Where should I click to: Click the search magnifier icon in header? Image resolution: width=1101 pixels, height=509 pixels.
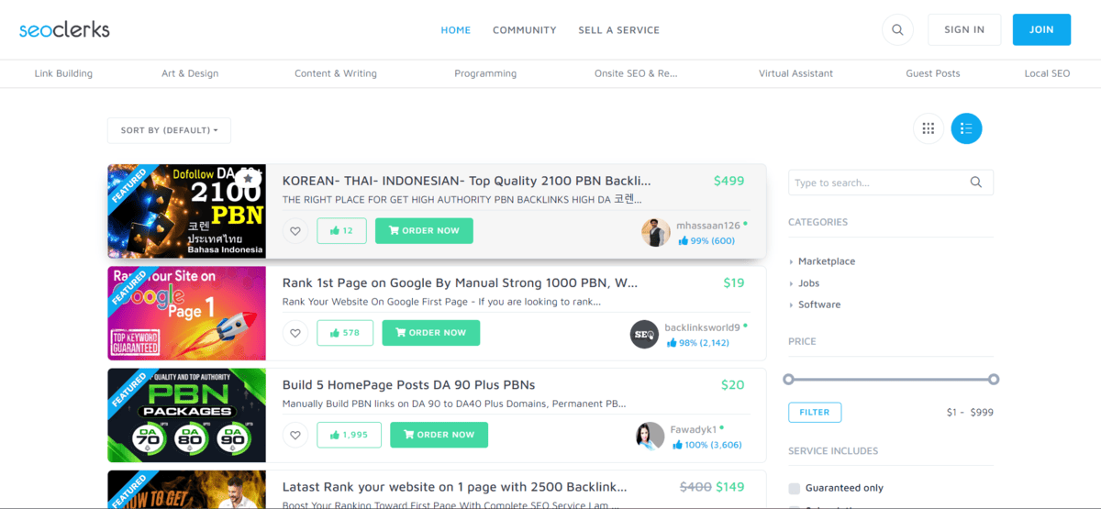(897, 29)
